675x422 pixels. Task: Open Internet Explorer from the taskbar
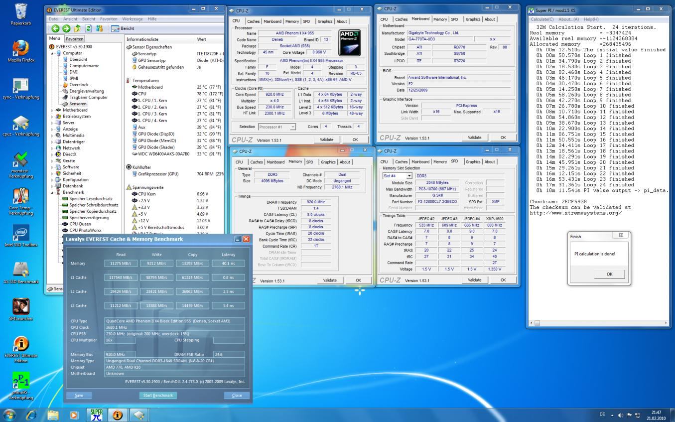click(31, 414)
